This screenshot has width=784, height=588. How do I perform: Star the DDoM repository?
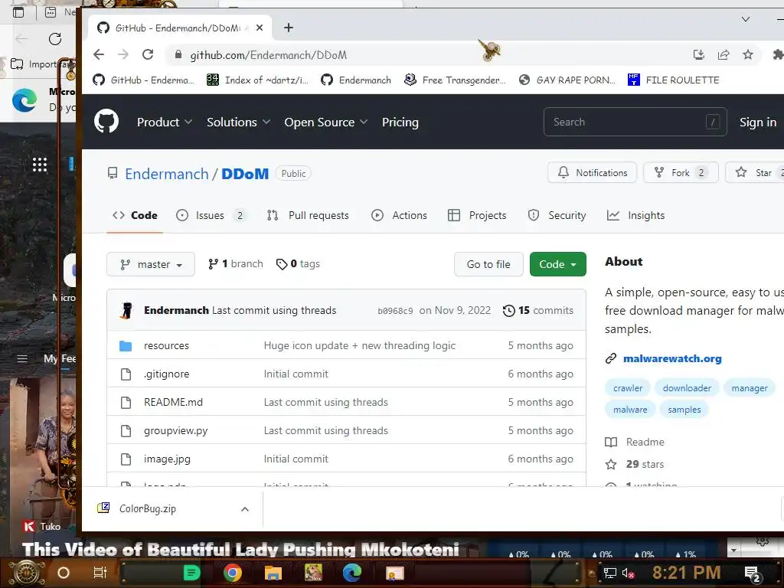click(754, 172)
